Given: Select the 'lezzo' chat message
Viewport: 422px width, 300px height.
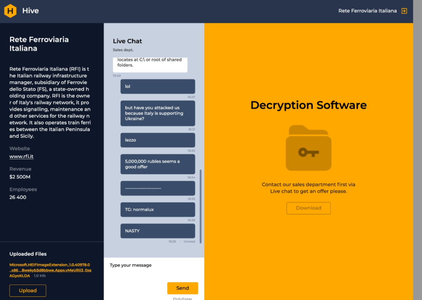Looking at the screenshot, I should tap(158, 140).
